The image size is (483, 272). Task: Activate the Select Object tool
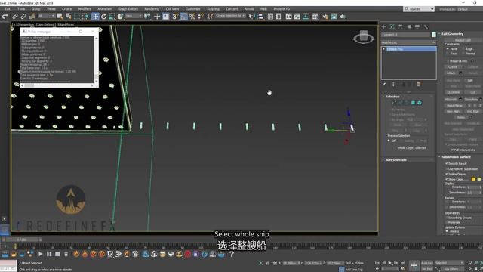coord(60,17)
